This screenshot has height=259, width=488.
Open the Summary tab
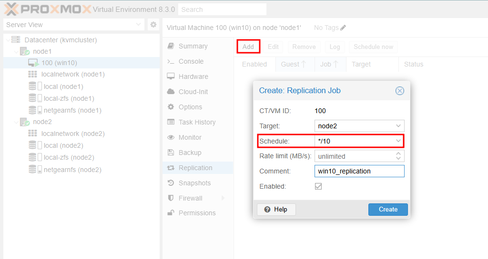coord(198,46)
